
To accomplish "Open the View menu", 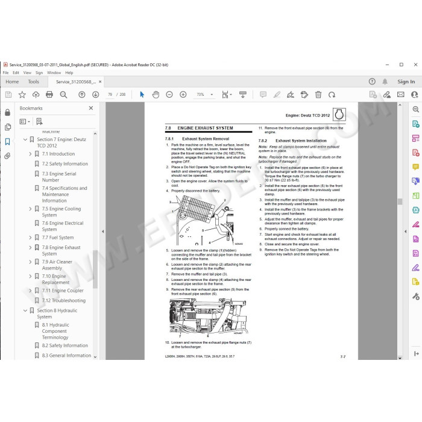I will click(x=27, y=73).
